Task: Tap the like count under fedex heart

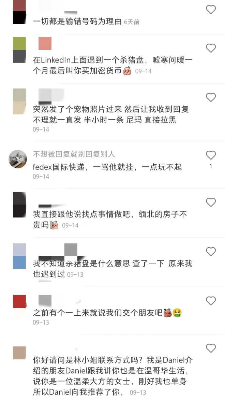Action: click(x=211, y=167)
